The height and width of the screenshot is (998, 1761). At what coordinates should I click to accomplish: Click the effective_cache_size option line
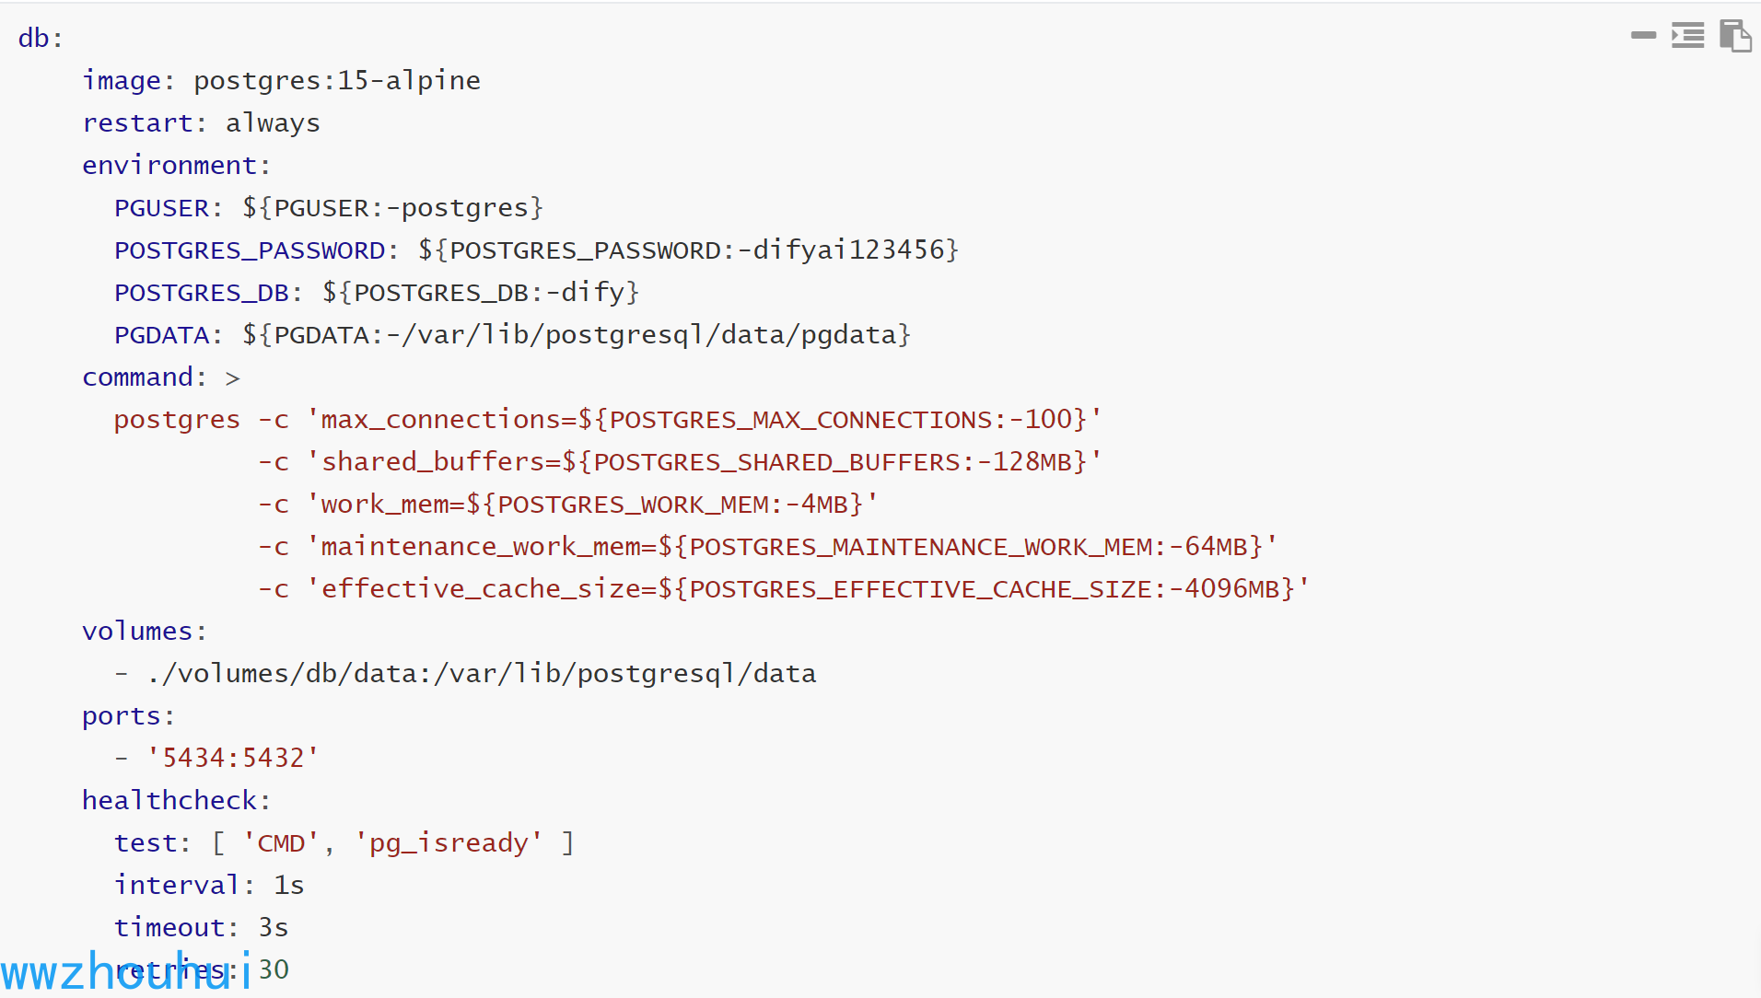[784, 588]
